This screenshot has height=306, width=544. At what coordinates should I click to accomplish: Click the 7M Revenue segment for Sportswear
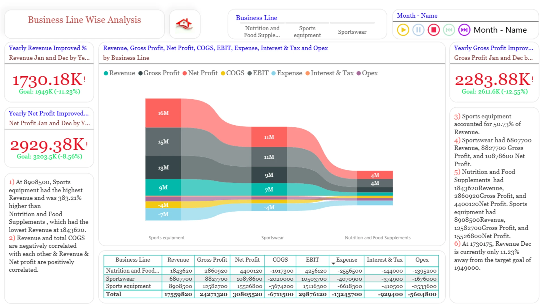pyautogui.click(x=269, y=189)
